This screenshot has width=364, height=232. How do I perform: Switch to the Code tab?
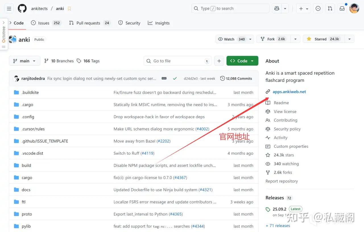point(16,23)
